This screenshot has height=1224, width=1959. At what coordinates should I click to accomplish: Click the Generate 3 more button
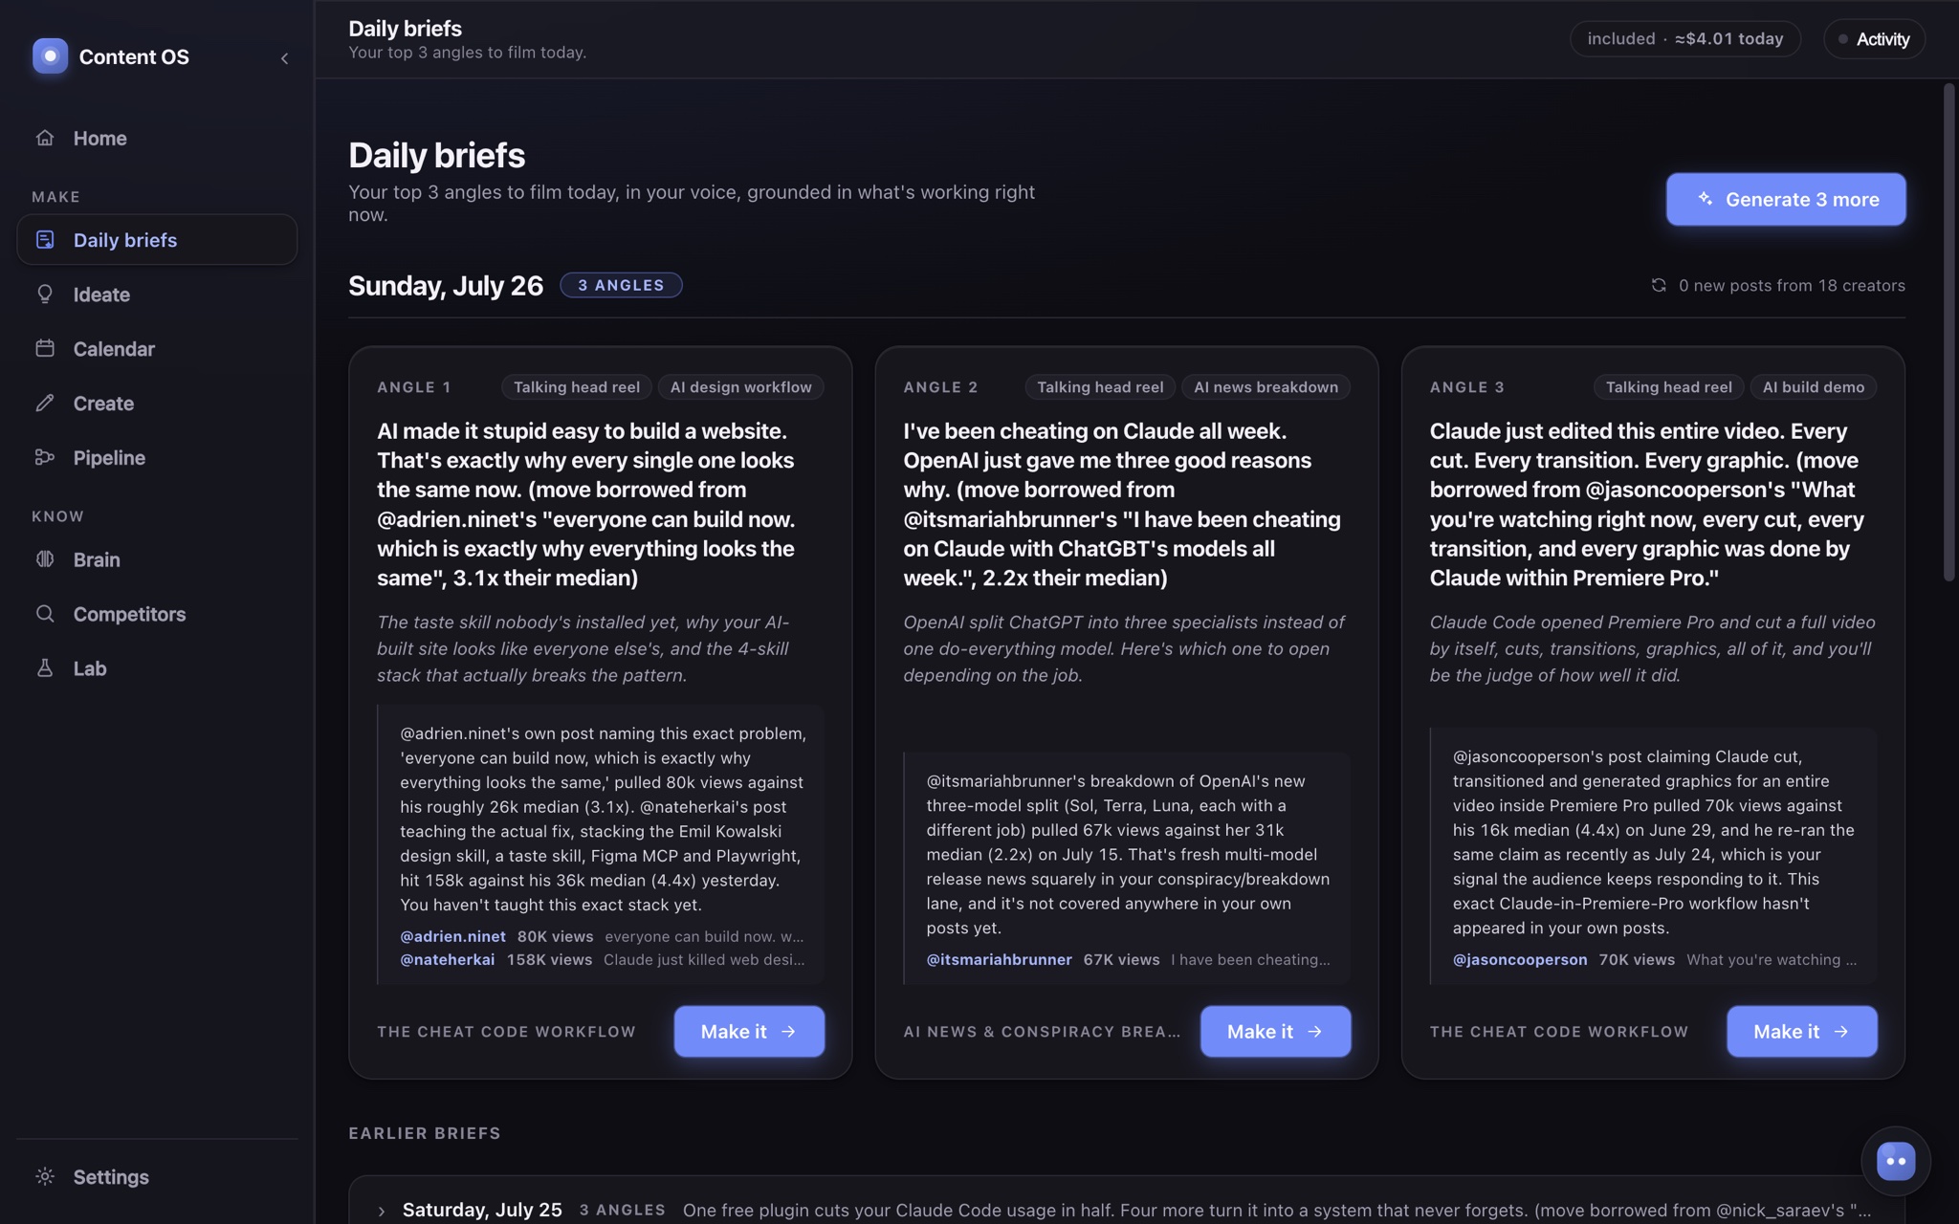[1786, 199]
